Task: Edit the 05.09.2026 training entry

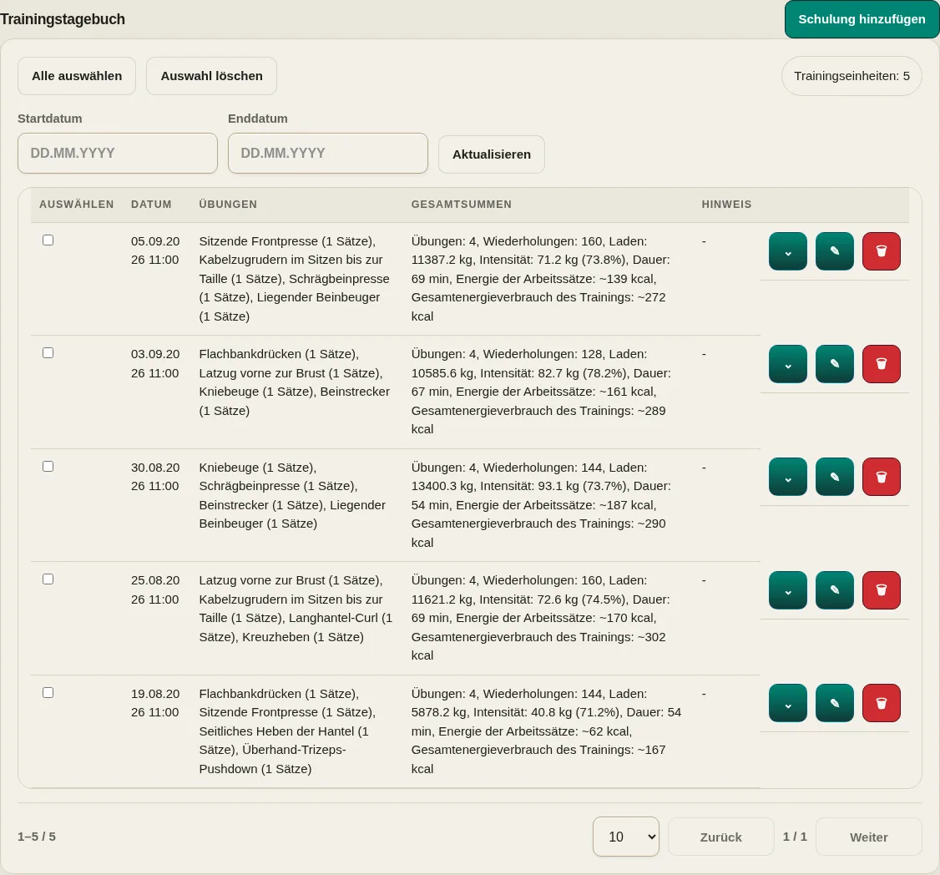Action: pos(835,251)
